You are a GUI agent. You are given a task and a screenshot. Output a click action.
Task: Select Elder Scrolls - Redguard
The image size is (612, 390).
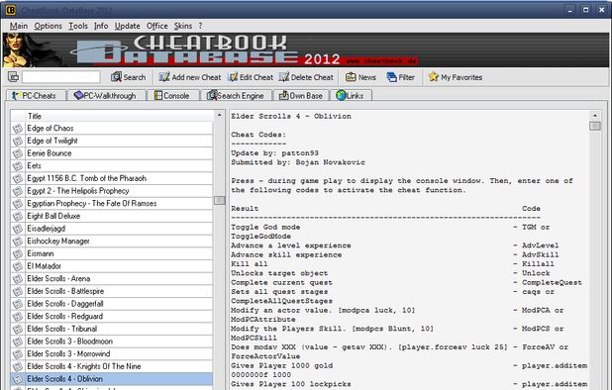[112, 316]
